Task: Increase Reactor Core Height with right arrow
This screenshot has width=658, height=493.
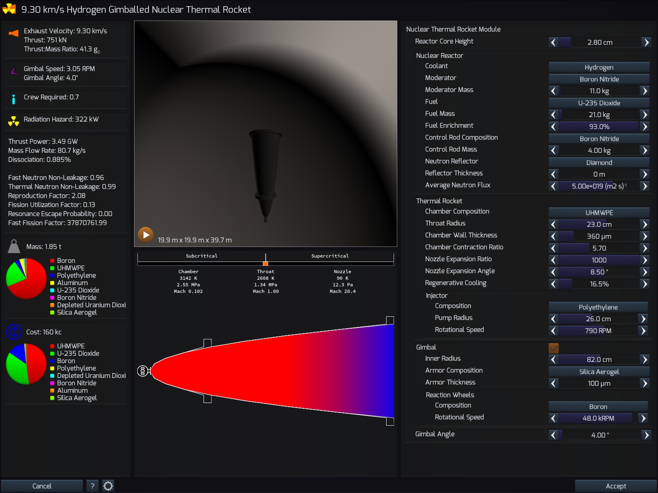Action: [646, 42]
